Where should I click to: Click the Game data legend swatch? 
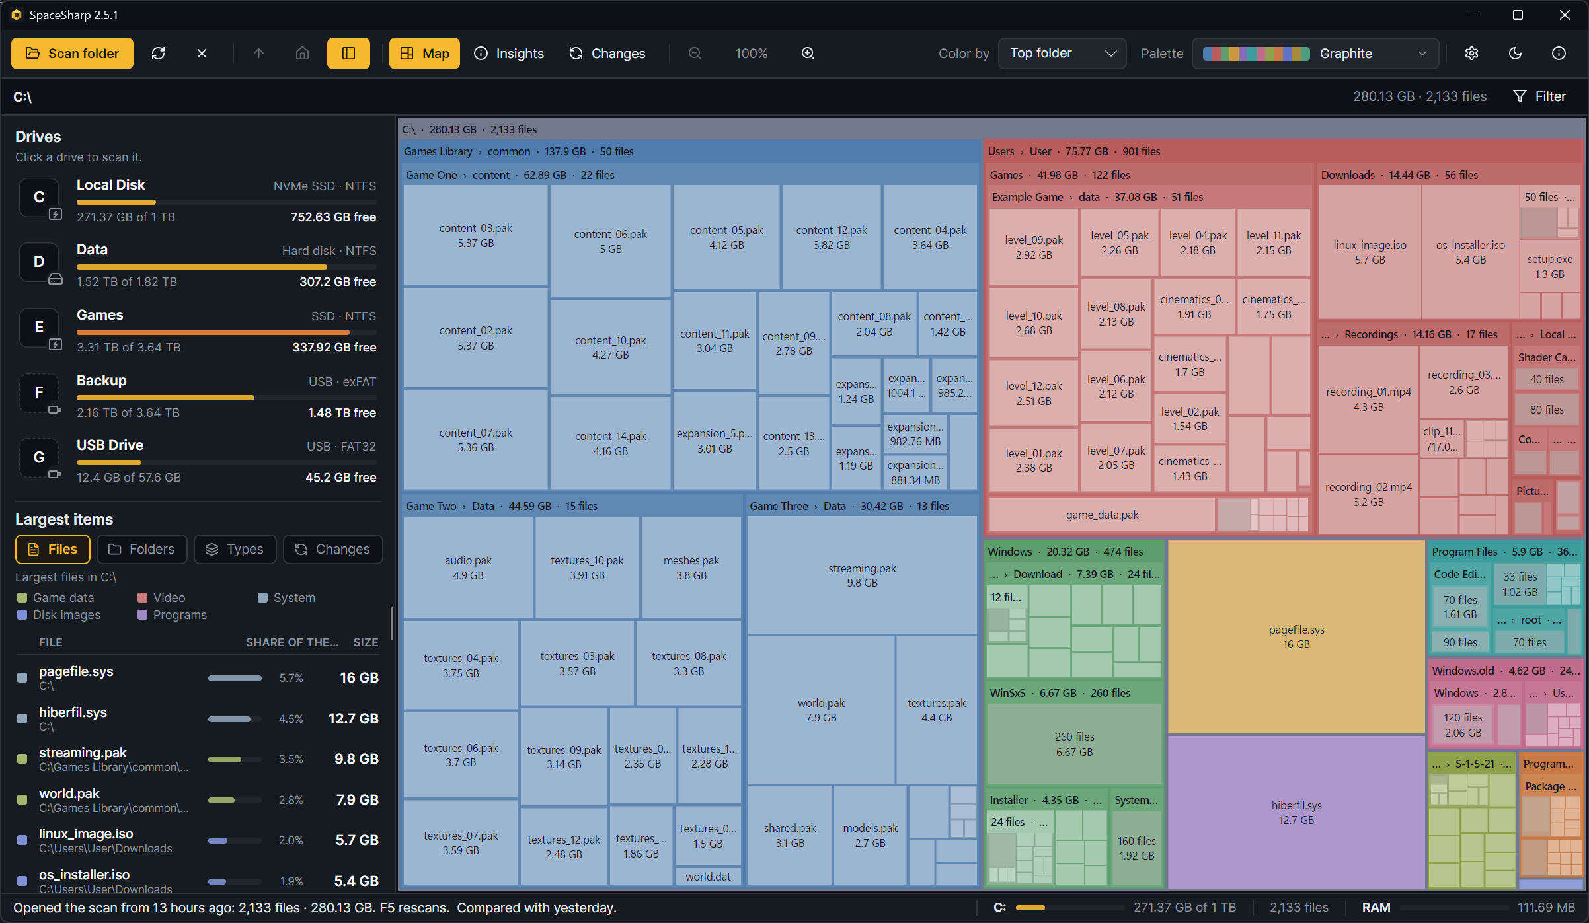coord(22,598)
